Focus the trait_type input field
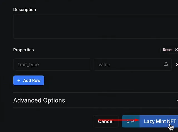The width and height of the screenshot is (178, 132). pyautogui.click(x=52, y=64)
